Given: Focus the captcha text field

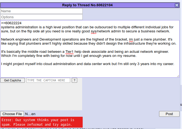Looking at the screenshot, I should [x=48, y=80].
